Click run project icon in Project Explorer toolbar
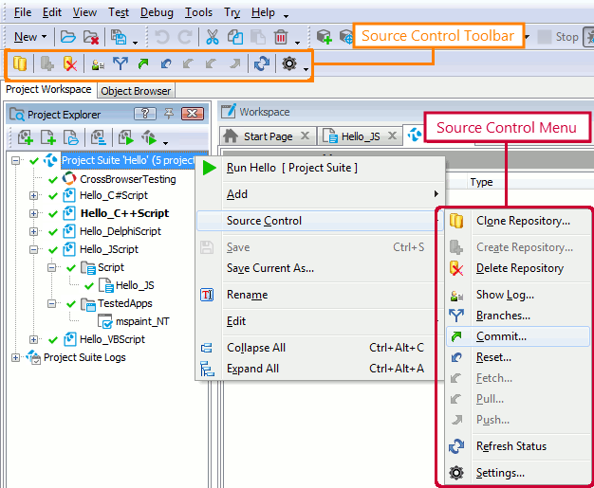The width and height of the screenshot is (594, 488). (x=126, y=137)
